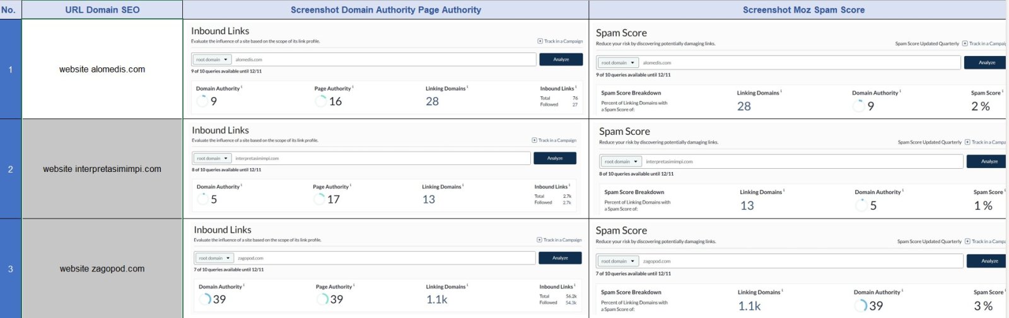Viewport: 1009px width, 318px height.
Task: Click Linking Domains value 1.1k in zagopod Spam Score
Action: (x=750, y=306)
